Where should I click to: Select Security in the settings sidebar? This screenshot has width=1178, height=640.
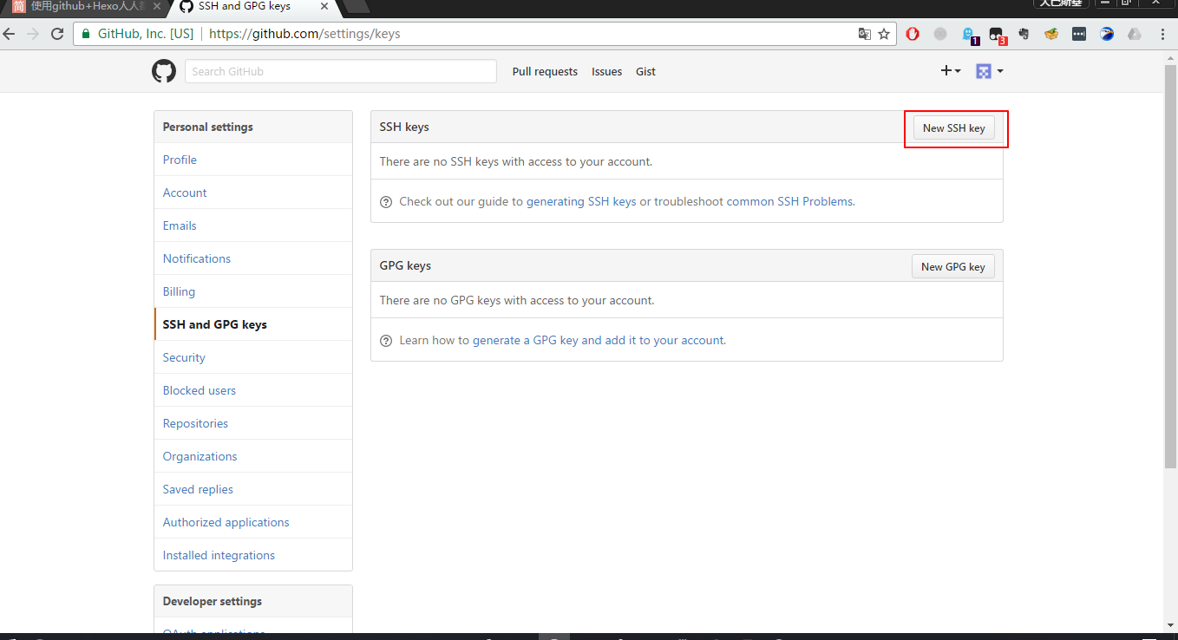[x=184, y=357]
